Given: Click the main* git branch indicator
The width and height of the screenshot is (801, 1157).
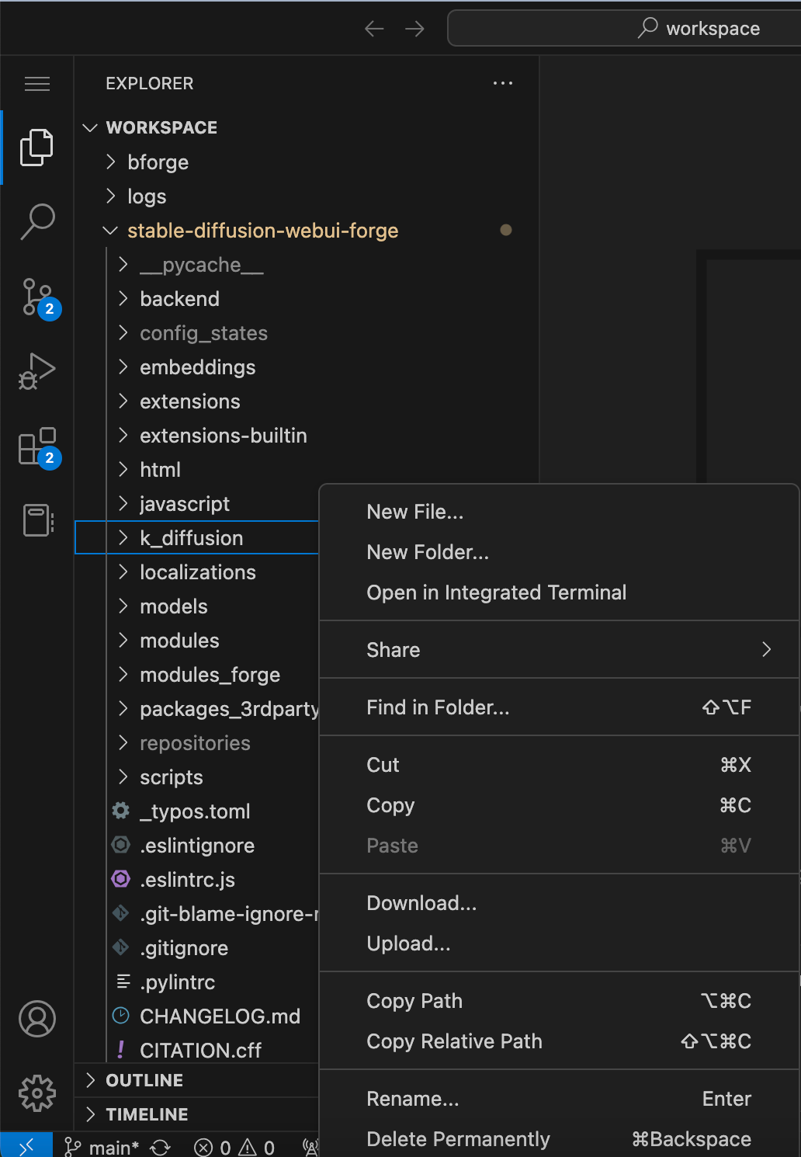Looking at the screenshot, I should point(101,1147).
